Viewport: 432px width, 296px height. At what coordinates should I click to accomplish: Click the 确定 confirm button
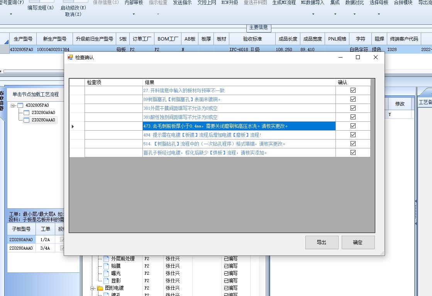[x=358, y=243]
